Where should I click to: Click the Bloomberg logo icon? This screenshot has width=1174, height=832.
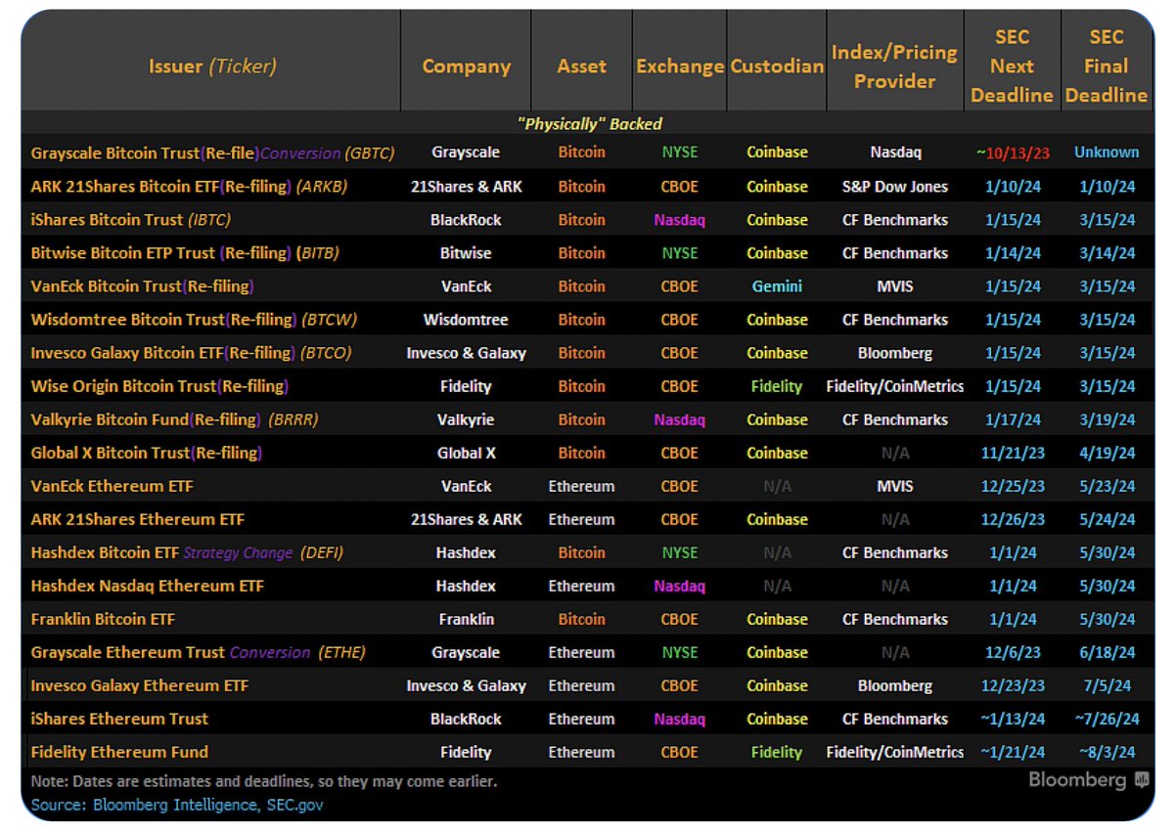(1142, 780)
